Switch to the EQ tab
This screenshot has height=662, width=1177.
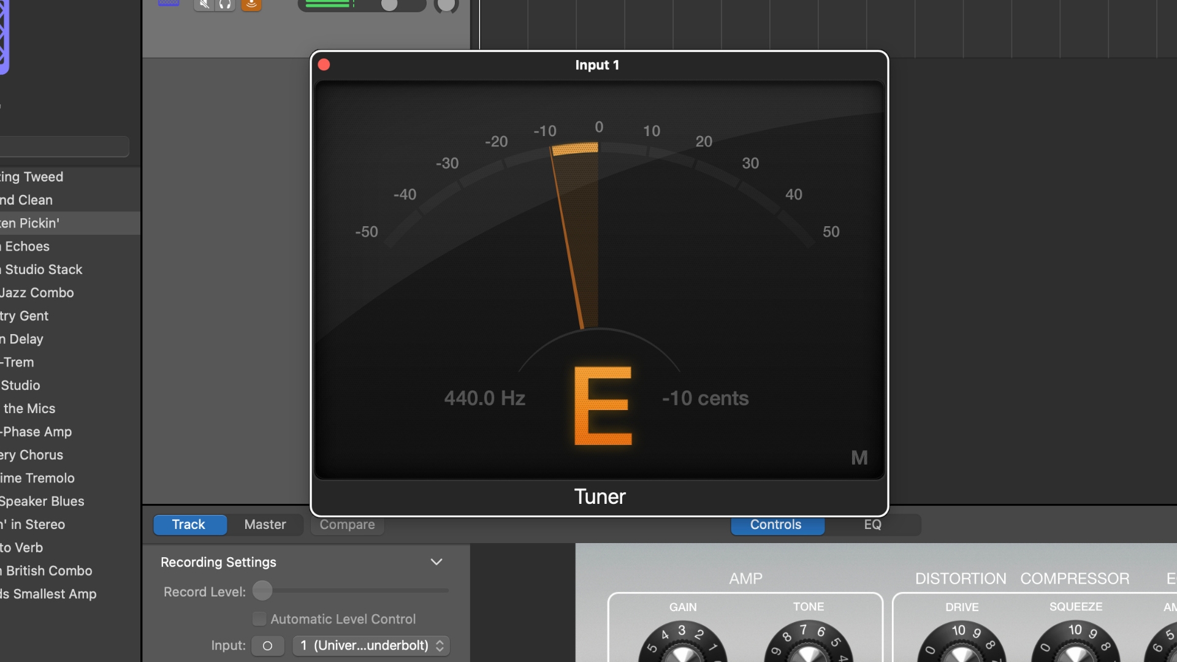873,525
